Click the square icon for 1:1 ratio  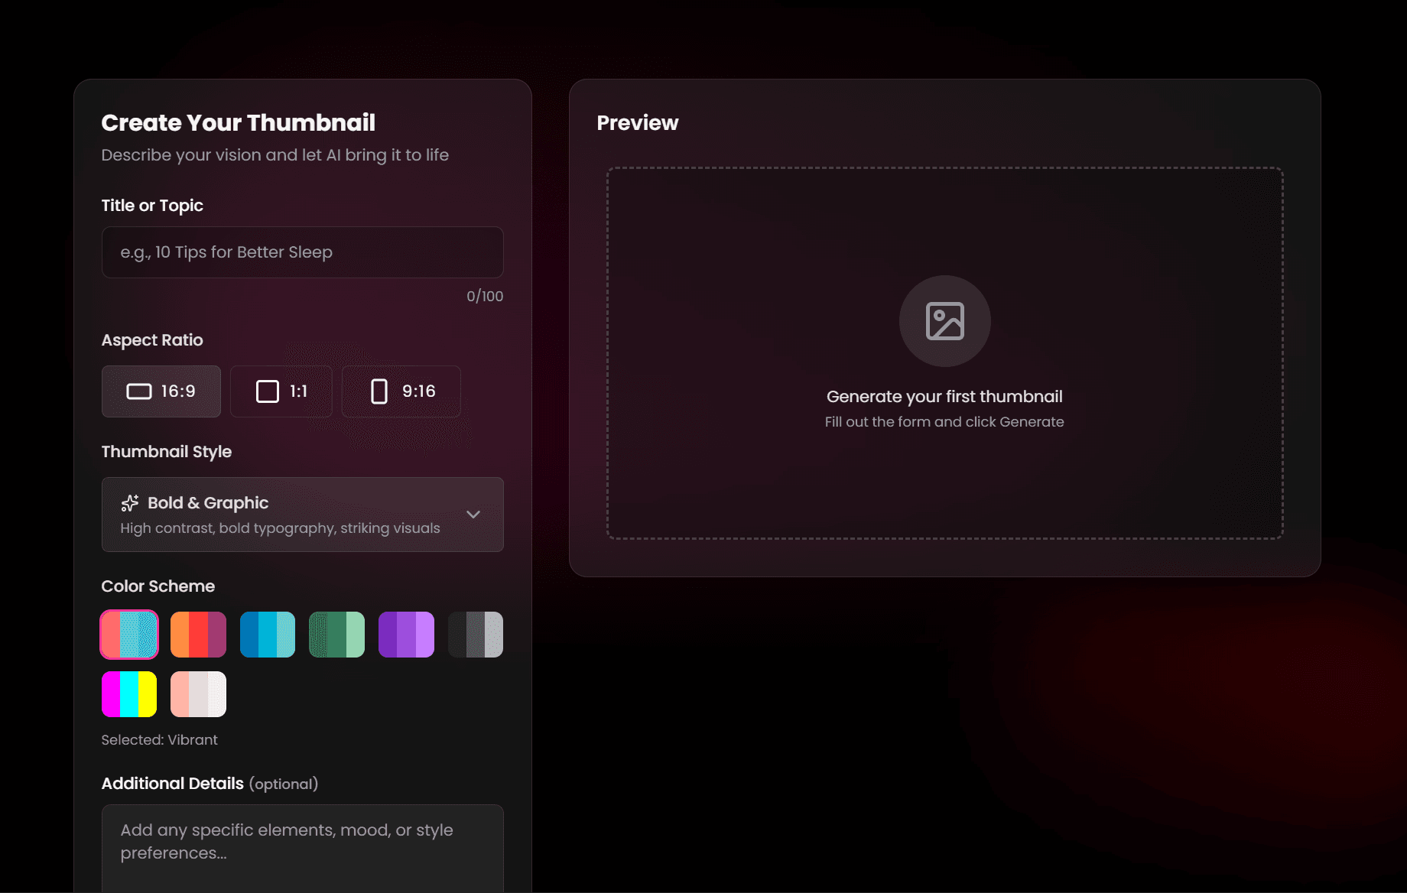267,391
